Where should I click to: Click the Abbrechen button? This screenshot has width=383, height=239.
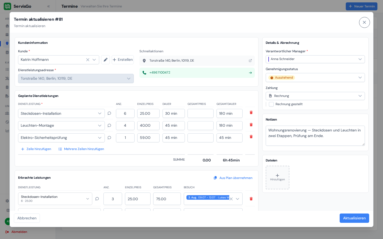click(27, 218)
